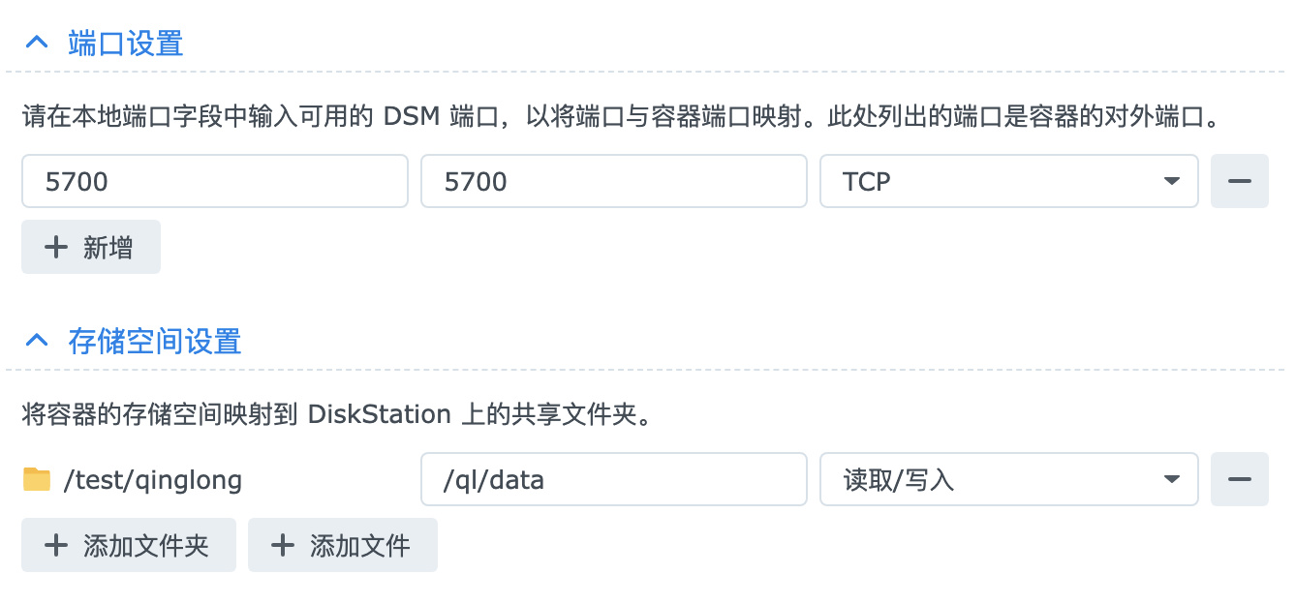This screenshot has height=604, width=1296.
Task: Select the /test/qinglong folder path
Action: click(x=153, y=480)
